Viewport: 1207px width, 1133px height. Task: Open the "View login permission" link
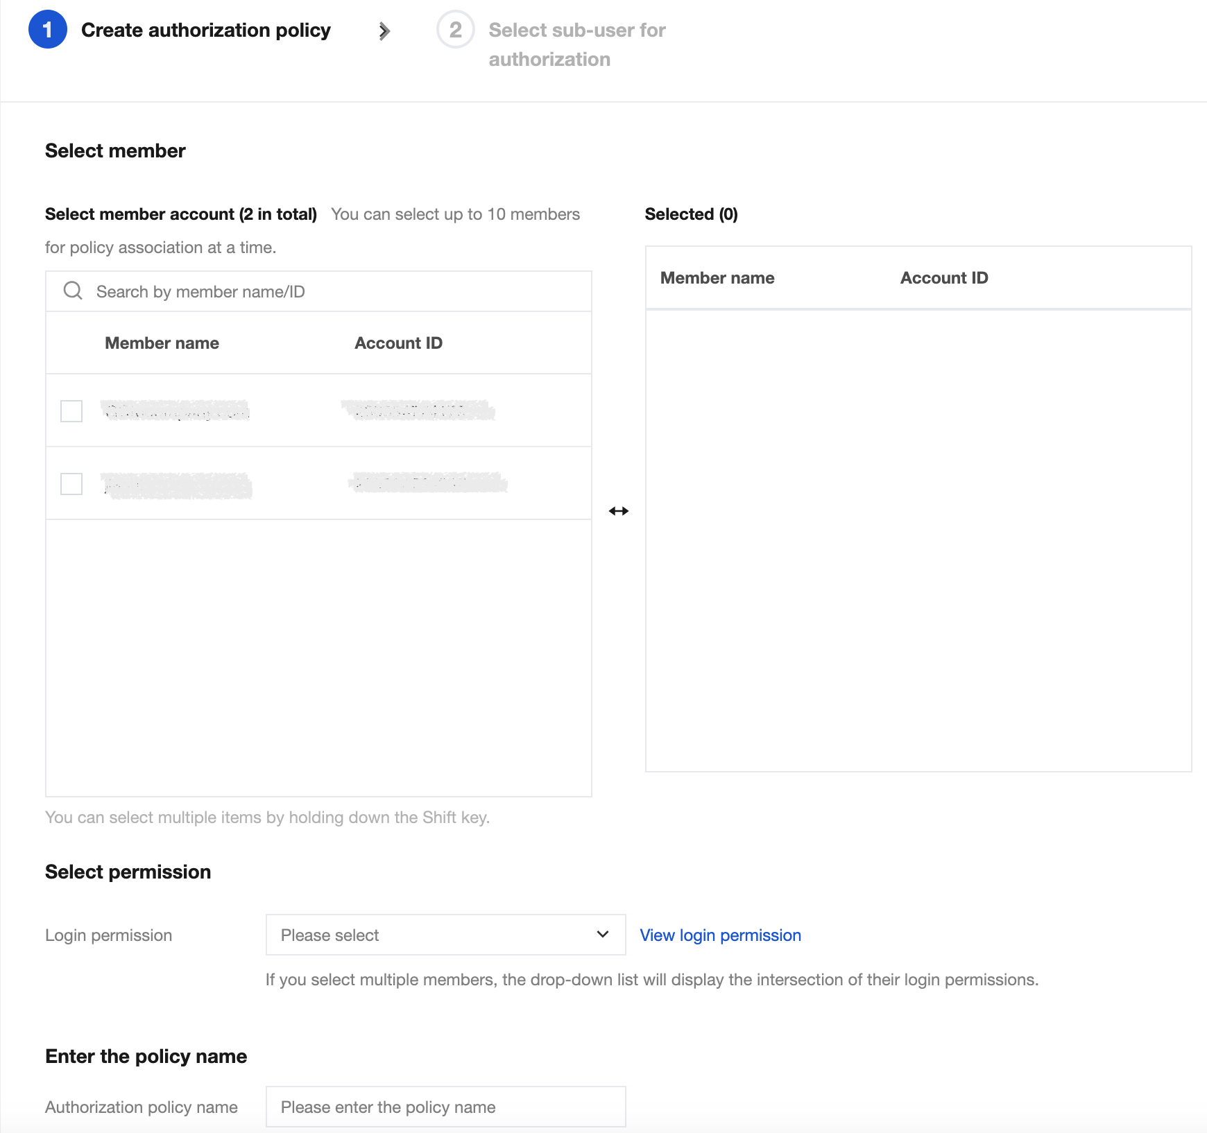720,935
